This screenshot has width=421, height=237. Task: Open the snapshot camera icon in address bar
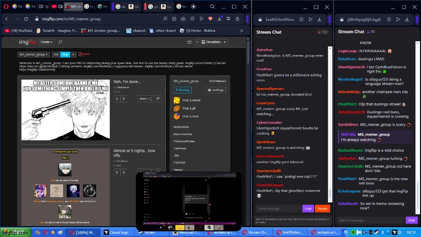183,19
